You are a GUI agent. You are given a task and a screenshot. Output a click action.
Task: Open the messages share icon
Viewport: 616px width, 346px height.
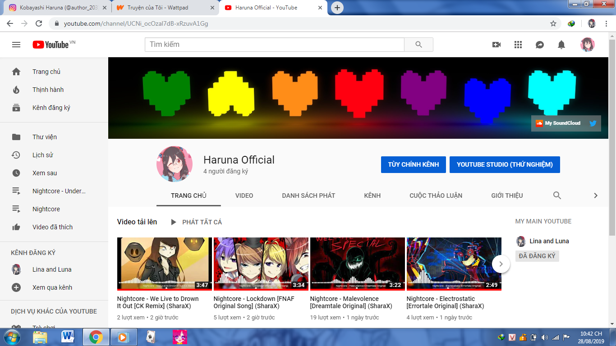(x=540, y=45)
